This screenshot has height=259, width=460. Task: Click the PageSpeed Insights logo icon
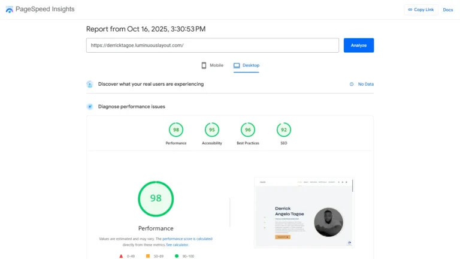pyautogui.click(x=9, y=10)
